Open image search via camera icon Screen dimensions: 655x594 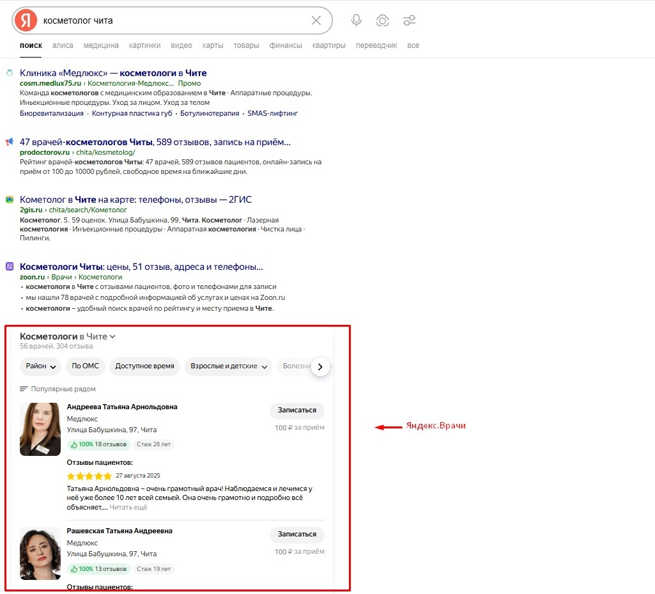click(x=382, y=20)
